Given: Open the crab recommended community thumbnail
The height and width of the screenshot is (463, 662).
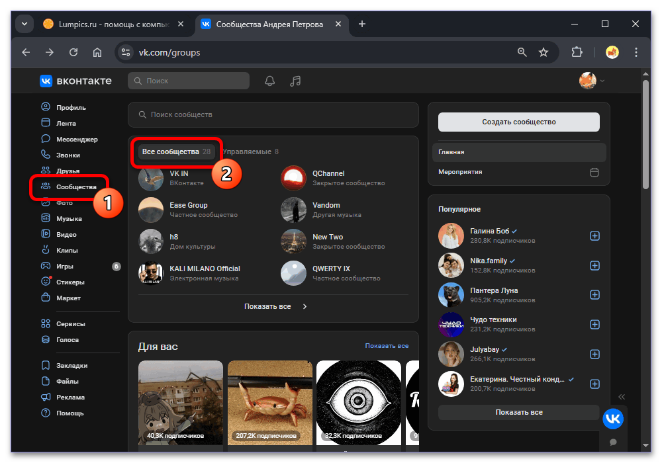Looking at the screenshot, I should pos(270,402).
